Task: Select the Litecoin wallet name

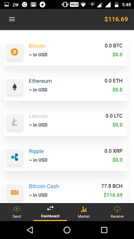Action: click(x=38, y=116)
